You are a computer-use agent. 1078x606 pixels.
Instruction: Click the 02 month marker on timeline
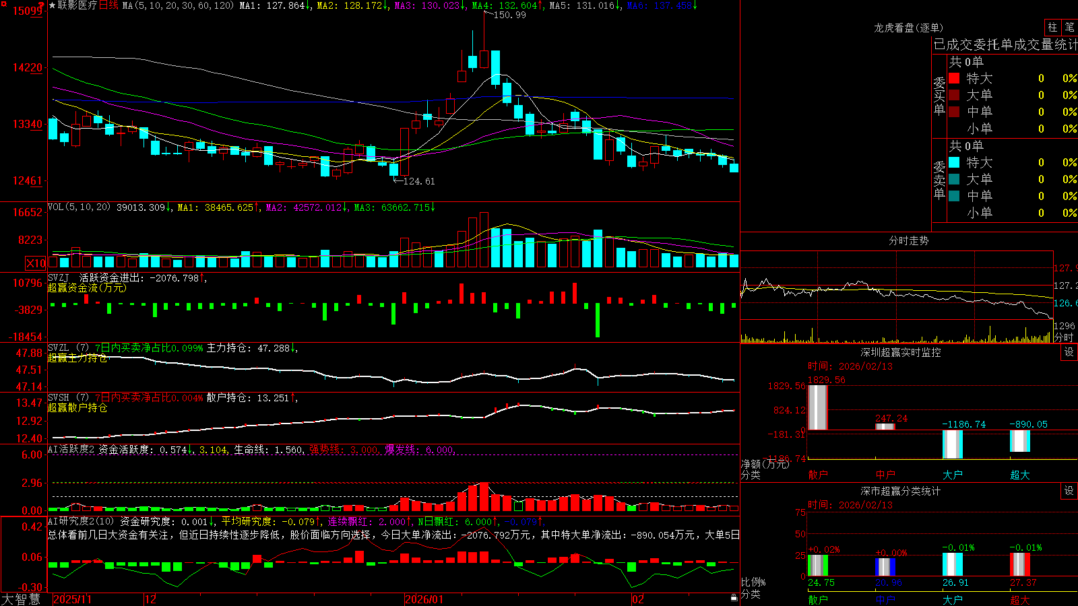pos(638,599)
